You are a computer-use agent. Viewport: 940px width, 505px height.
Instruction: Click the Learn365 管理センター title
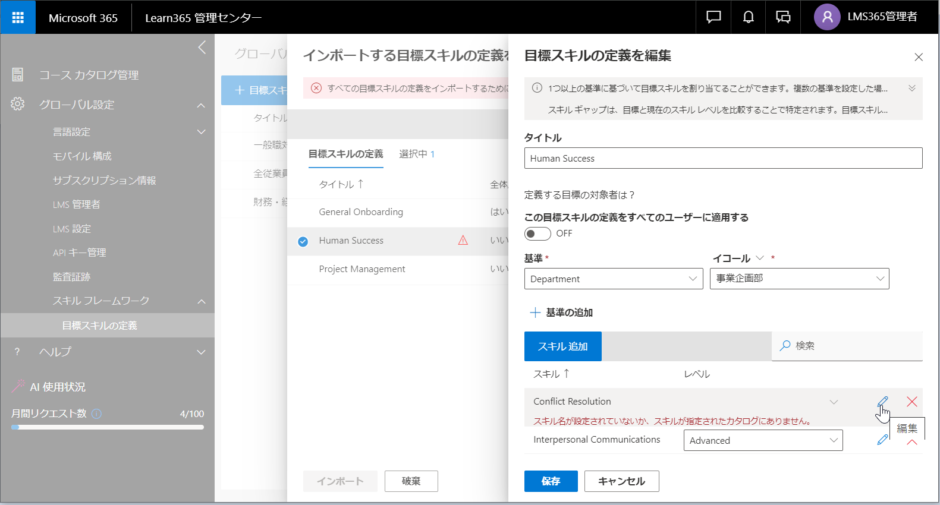(203, 18)
